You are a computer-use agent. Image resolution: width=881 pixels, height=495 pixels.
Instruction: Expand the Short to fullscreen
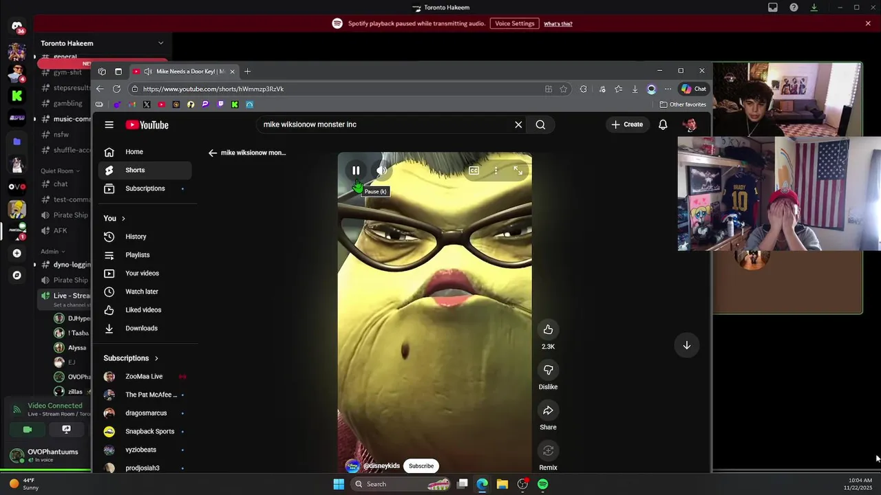click(x=518, y=170)
